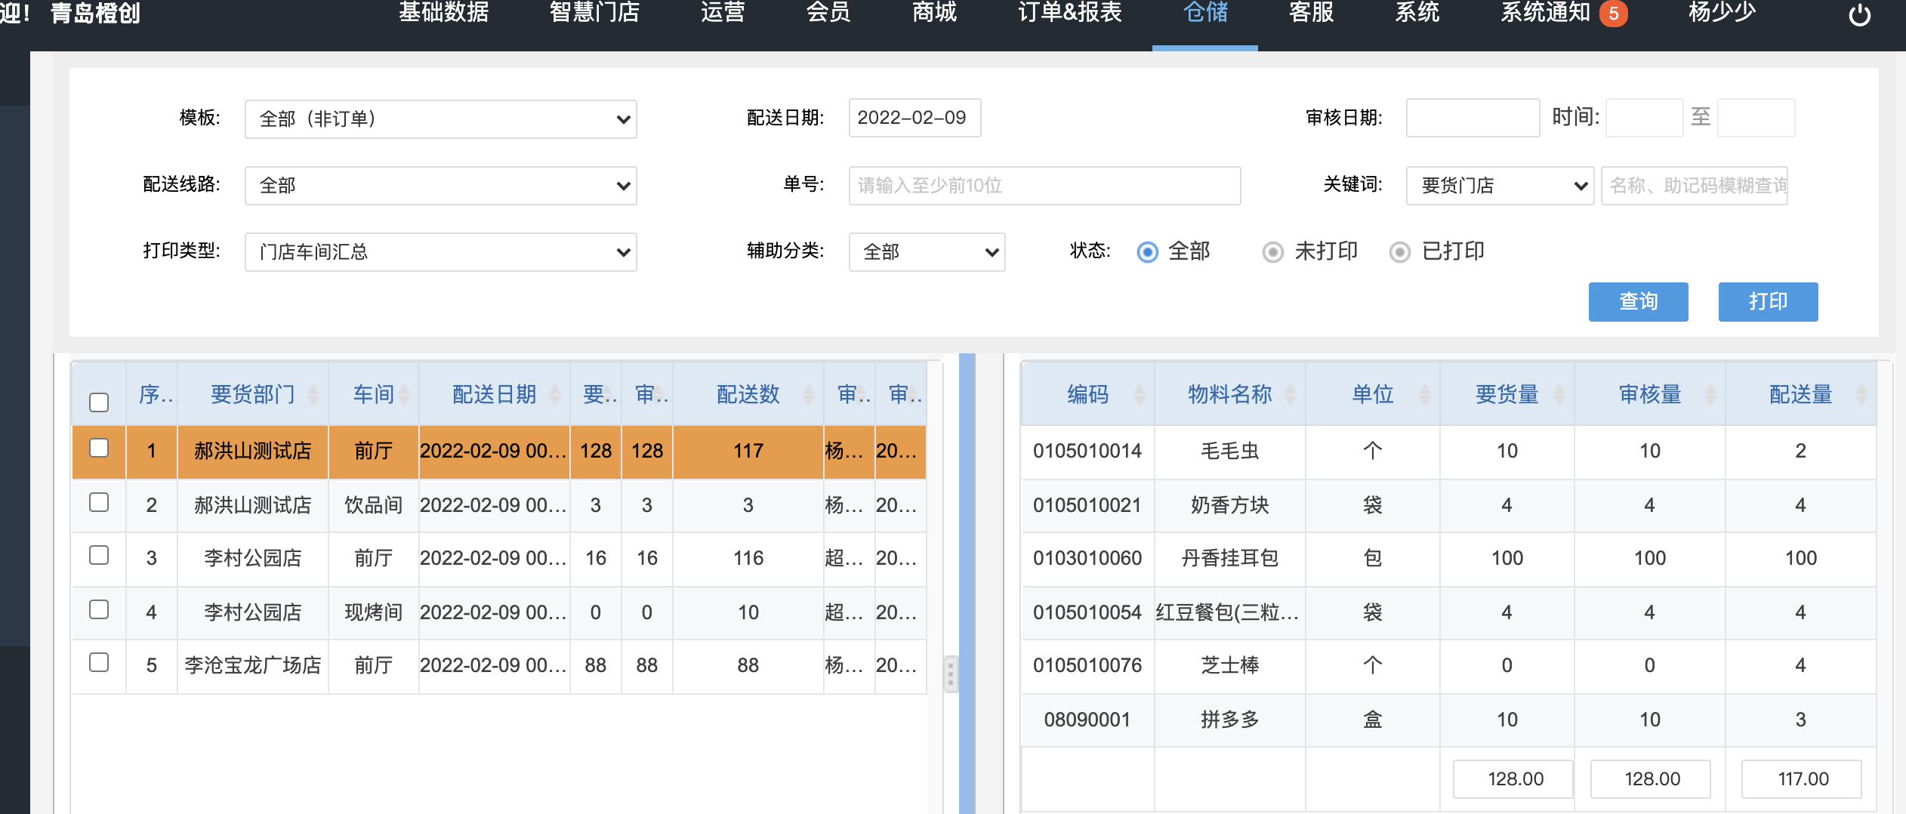Check the select-all checkbox in table header
This screenshot has width=1906, height=814.
(x=99, y=402)
